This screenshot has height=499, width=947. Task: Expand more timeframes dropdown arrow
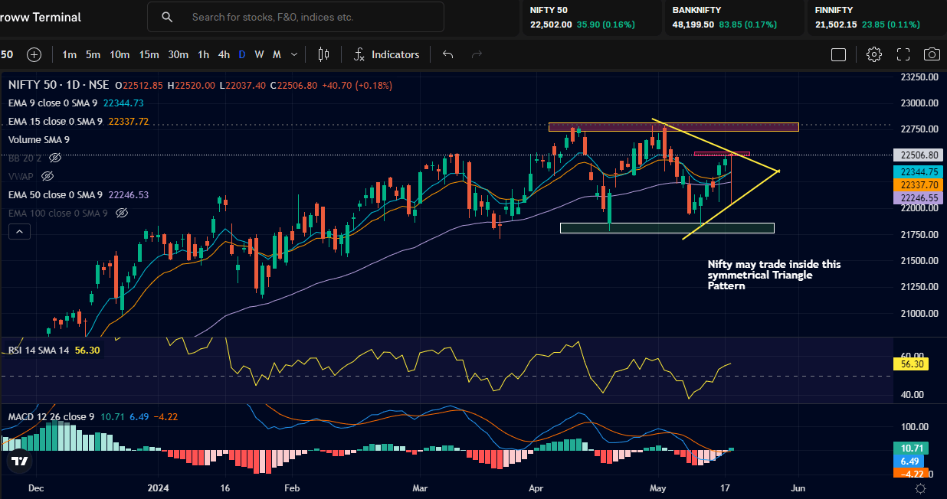(x=294, y=54)
